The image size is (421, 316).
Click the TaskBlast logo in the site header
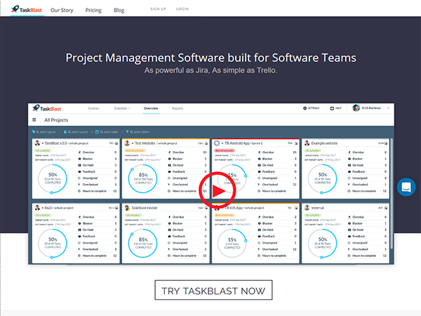(x=27, y=9)
